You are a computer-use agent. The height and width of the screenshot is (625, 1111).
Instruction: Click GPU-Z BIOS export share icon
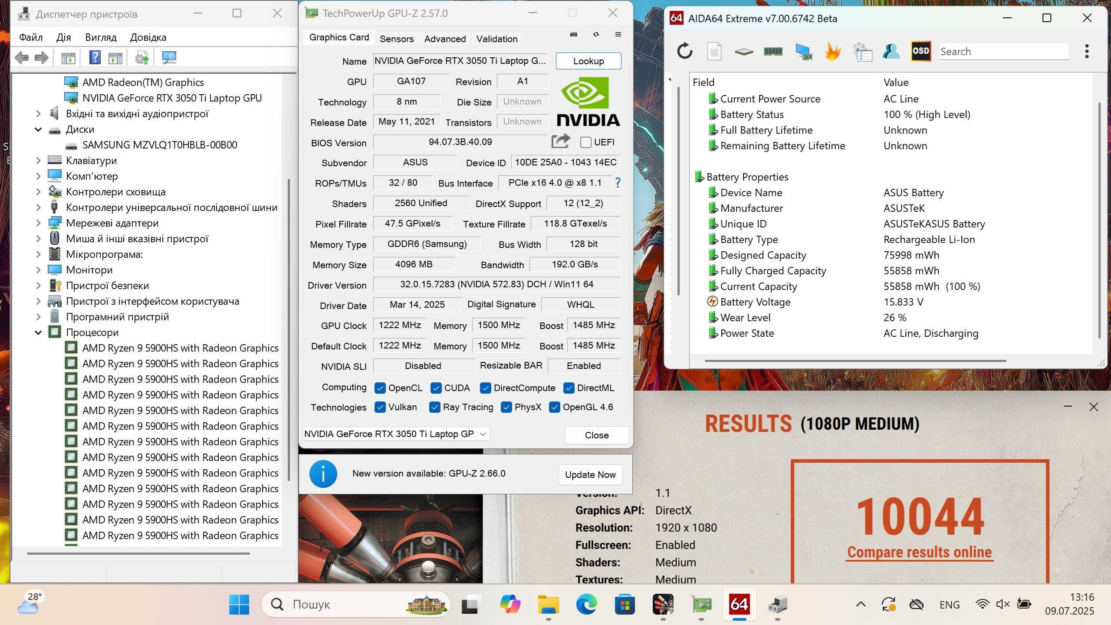[x=560, y=141]
